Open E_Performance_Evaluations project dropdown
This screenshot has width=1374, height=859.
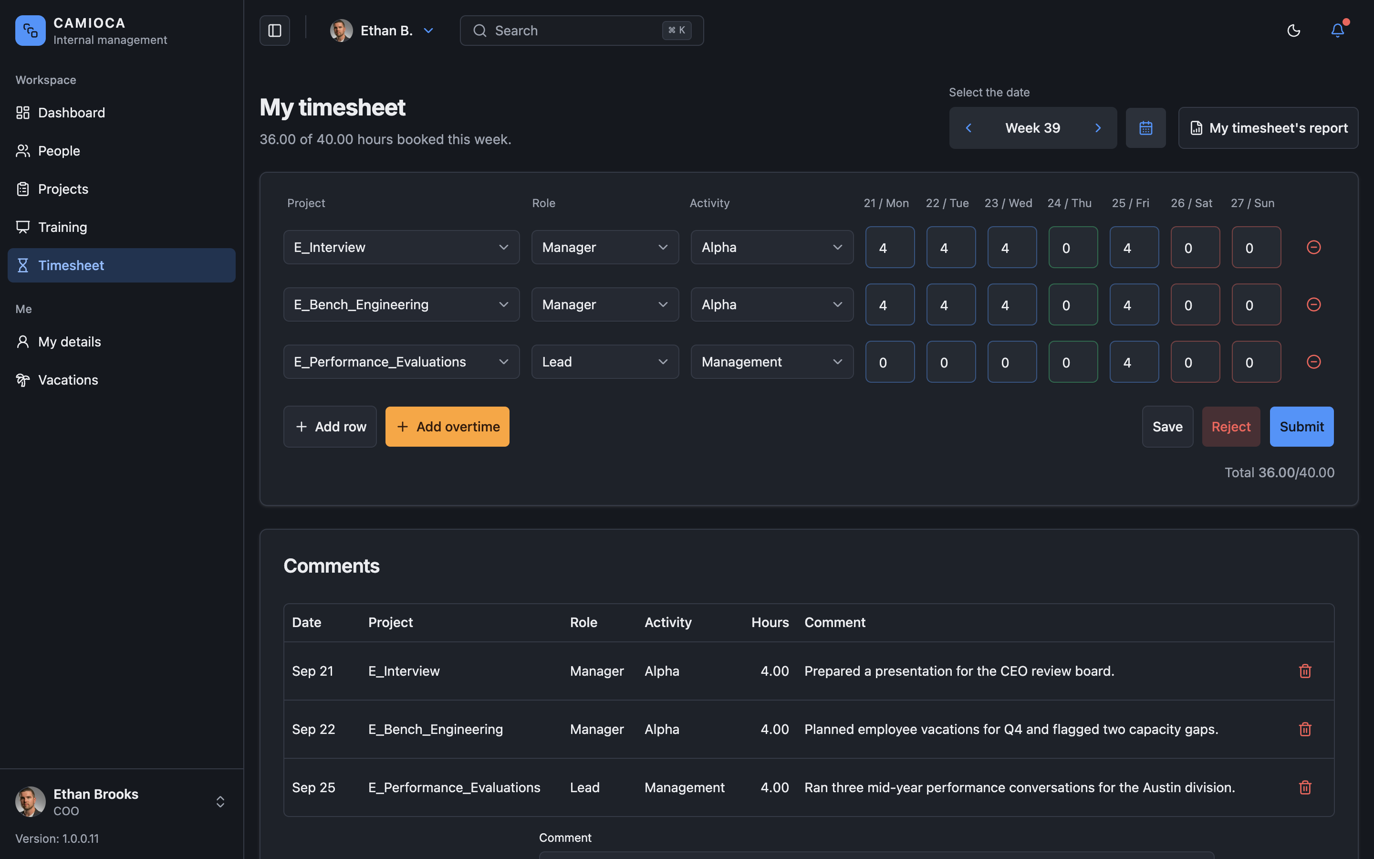(401, 362)
